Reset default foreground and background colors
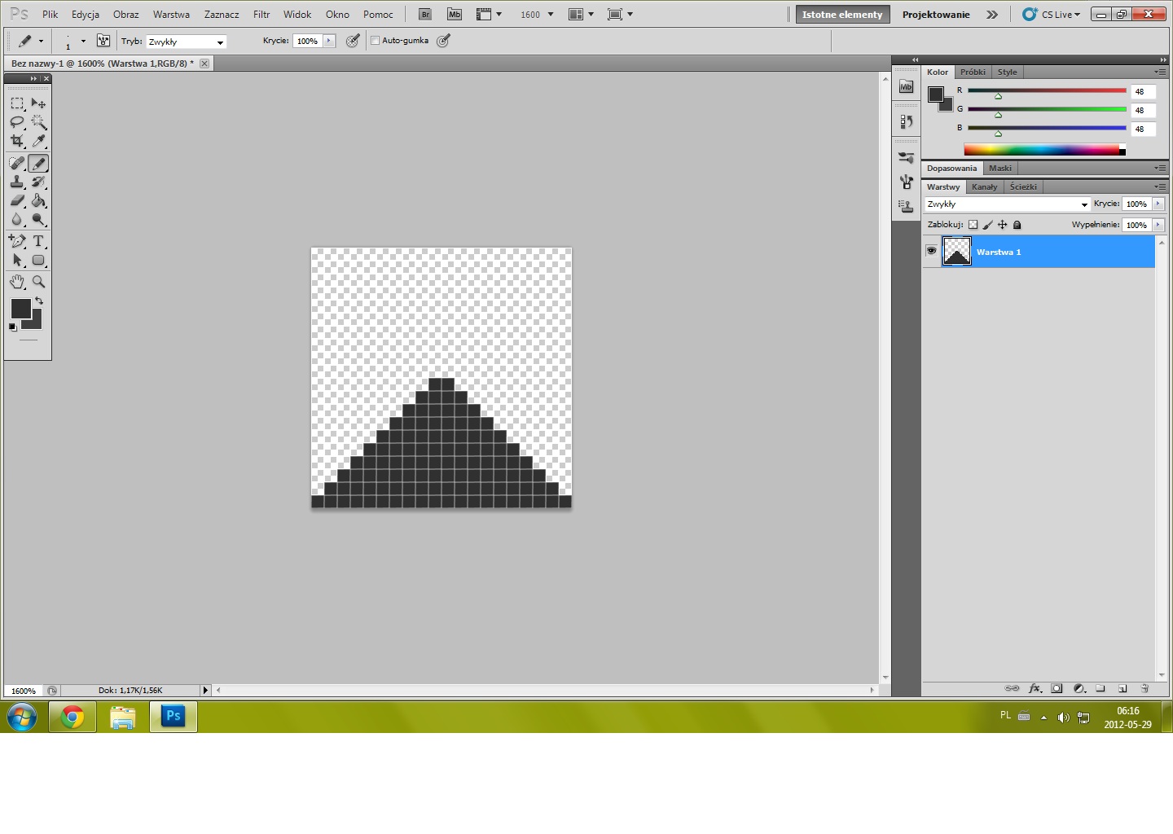1173x834 pixels. [x=13, y=327]
